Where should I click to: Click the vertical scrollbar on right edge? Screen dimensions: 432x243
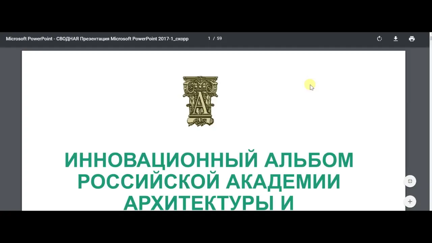[x=431, y=122]
